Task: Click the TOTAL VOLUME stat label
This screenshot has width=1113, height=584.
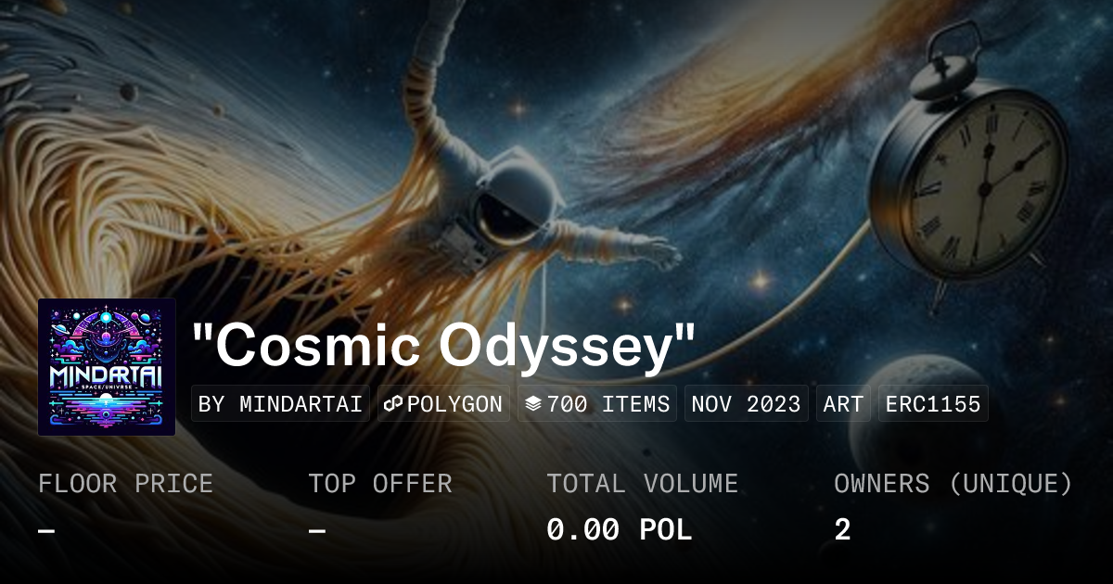Action: [x=642, y=483]
